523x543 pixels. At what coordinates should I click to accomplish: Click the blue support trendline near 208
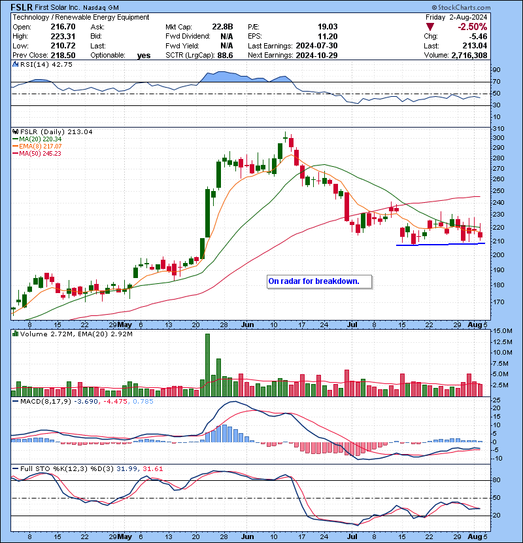(440, 245)
